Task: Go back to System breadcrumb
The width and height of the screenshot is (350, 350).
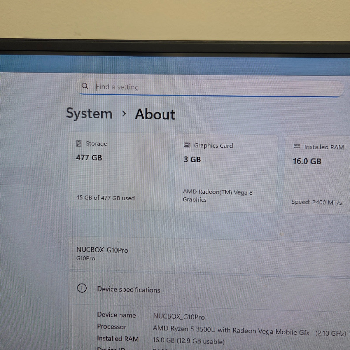Action: pyautogui.click(x=89, y=114)
